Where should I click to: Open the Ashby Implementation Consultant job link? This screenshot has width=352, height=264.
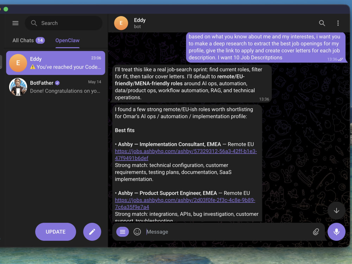[x=186, y=155]
